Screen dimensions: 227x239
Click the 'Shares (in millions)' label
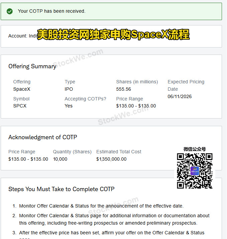[137, 82]
